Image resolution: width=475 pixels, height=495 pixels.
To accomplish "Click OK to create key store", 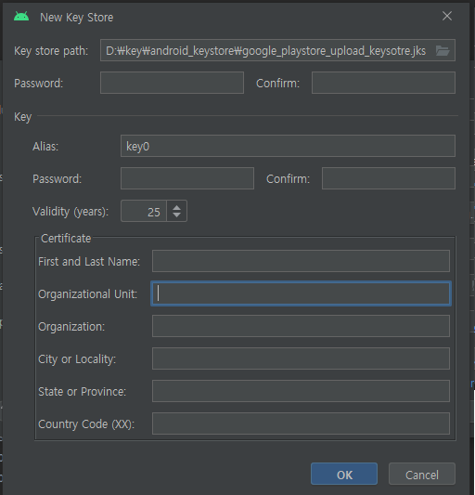I will (x=344, y=474).
